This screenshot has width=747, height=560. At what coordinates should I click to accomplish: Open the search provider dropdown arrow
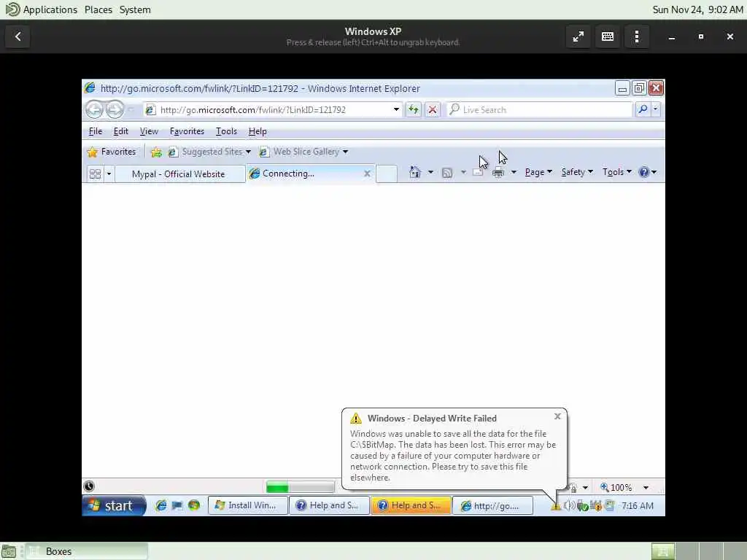(656, 109)
